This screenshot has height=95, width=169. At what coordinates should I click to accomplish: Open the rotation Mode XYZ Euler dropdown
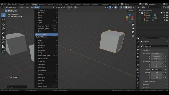pos(157,70)
